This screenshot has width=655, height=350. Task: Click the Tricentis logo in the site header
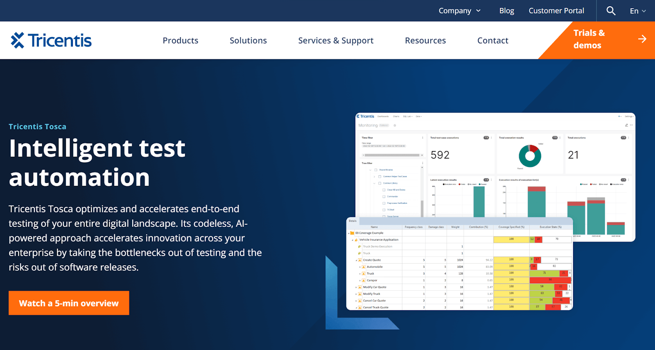(x=51, y=40)
